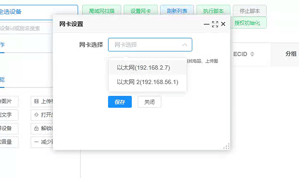Image resolution: width=299 pixels, height=178 pixels.
Task: Choose 以太网 2(192.168.56.1) option
Action: [147, 82]
